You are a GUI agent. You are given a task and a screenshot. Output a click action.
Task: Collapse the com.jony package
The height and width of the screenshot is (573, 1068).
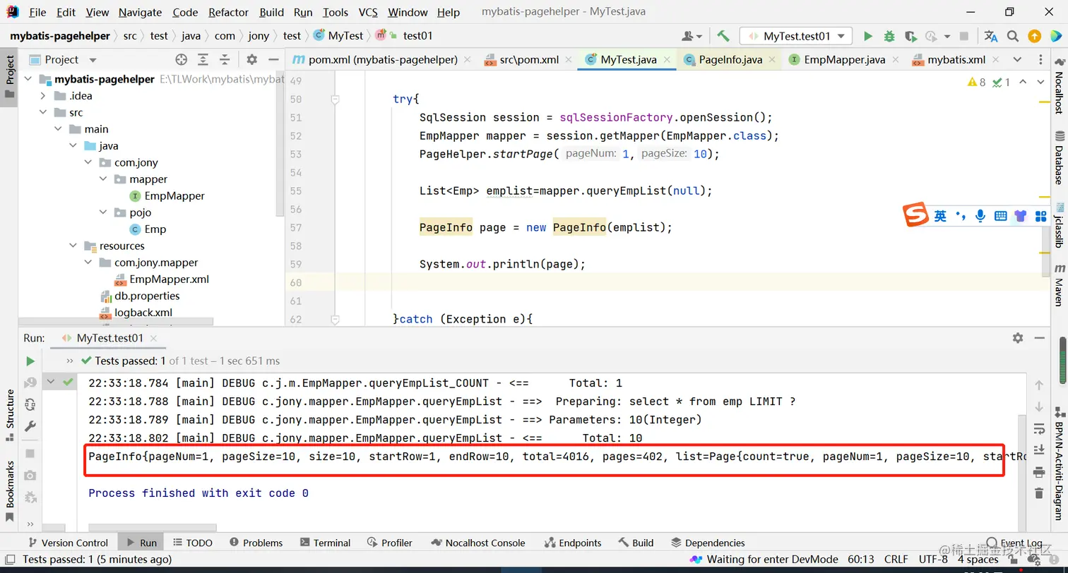88,162
